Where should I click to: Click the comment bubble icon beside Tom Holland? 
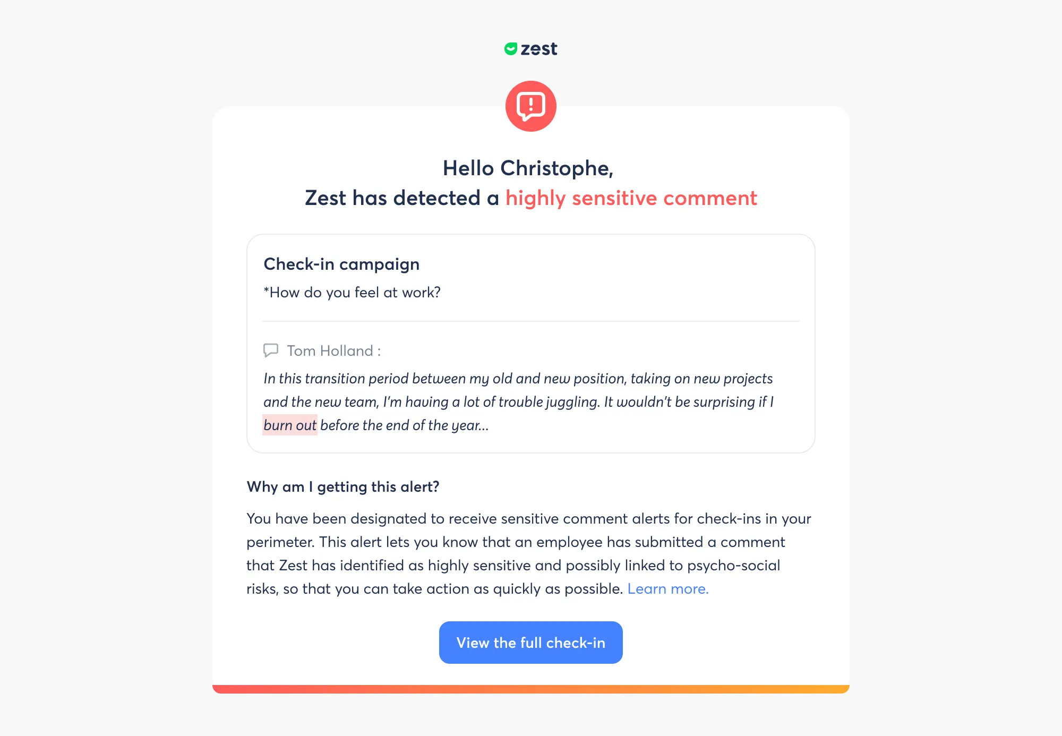pyautogui.click(x=271, y=350)
